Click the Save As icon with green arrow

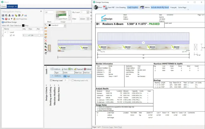tap(6, 16)
